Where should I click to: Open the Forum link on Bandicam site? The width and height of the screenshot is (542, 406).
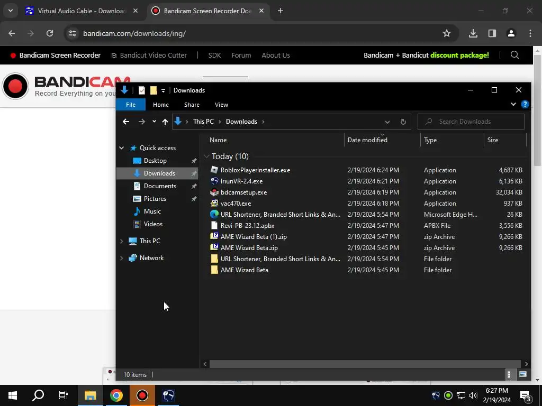pyautogui.click(x=241, y=55)
